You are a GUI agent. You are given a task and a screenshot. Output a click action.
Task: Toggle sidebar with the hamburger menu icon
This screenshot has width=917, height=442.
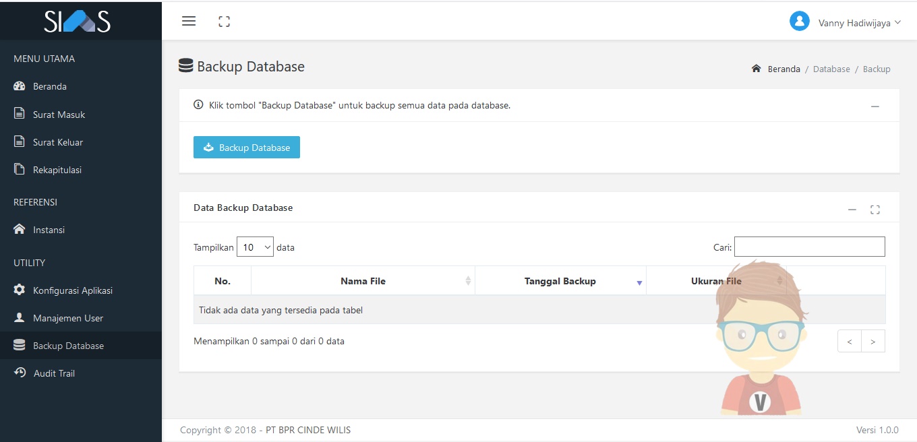(189, 22)
